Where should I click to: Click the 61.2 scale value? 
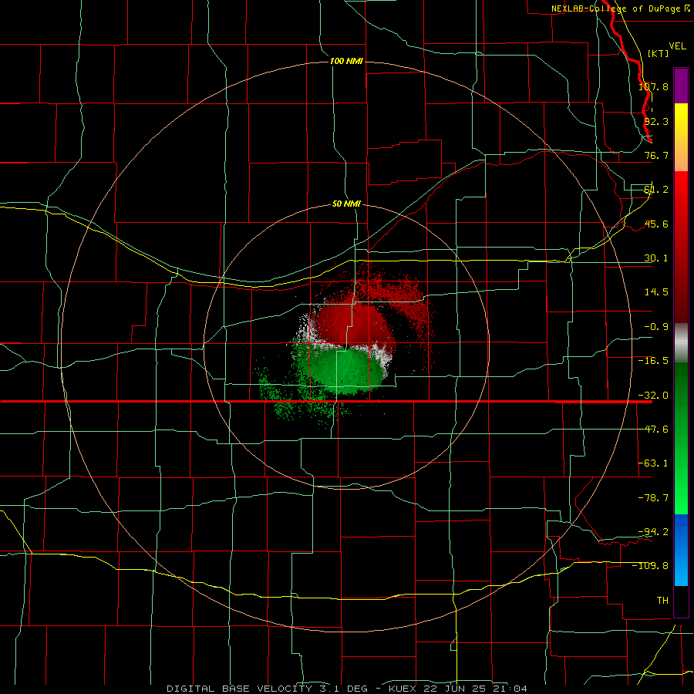[x=656, y=190]
